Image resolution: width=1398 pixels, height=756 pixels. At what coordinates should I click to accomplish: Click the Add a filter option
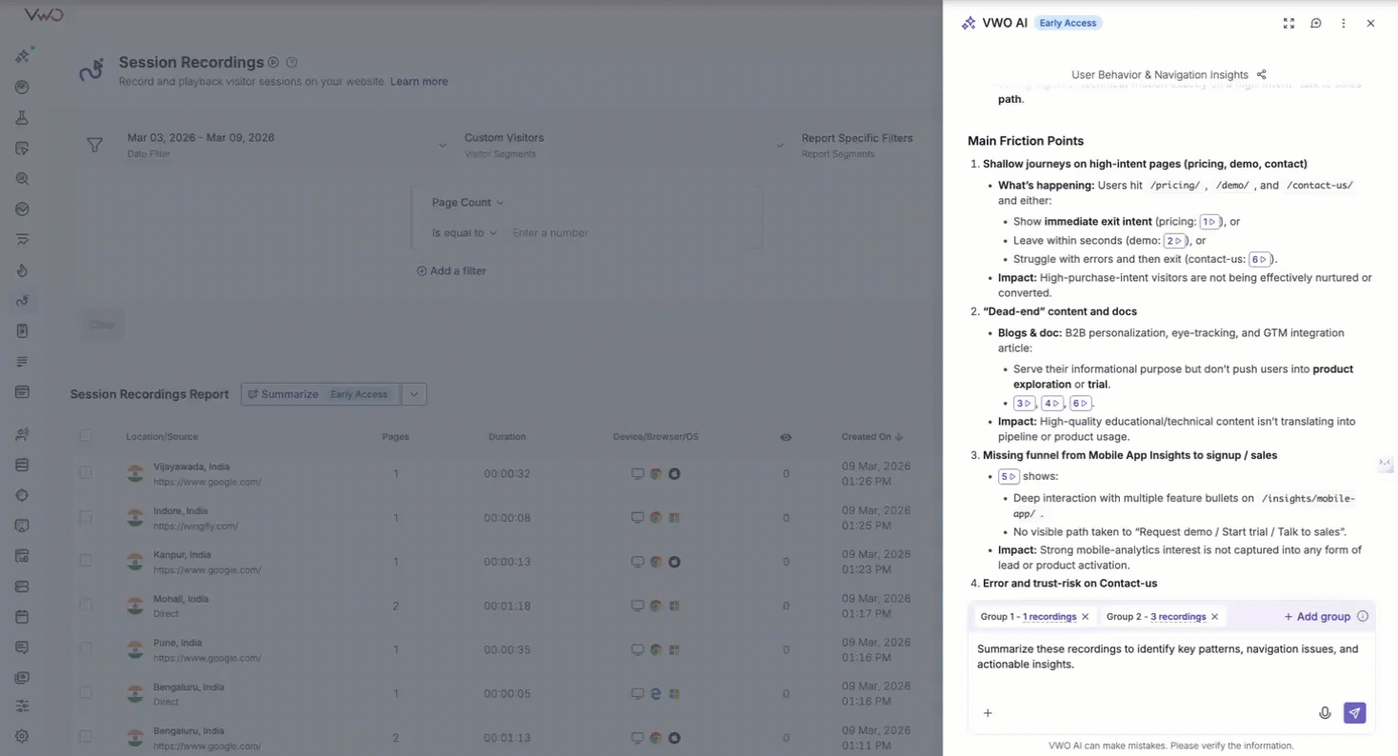coord(451,271)
